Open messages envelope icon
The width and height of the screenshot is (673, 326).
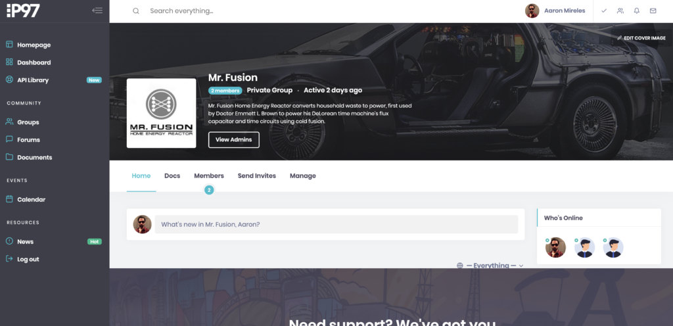[653, 11]
